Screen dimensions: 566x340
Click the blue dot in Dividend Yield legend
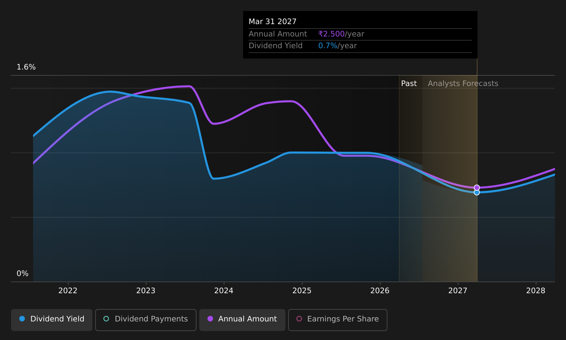[x=22, y=319]
